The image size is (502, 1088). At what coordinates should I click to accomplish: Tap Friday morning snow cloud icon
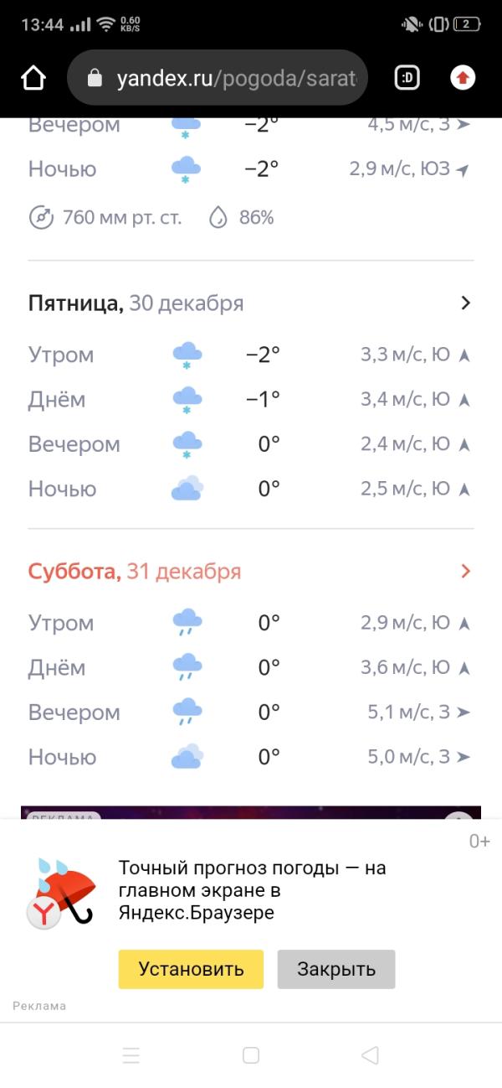click(187, 355)
